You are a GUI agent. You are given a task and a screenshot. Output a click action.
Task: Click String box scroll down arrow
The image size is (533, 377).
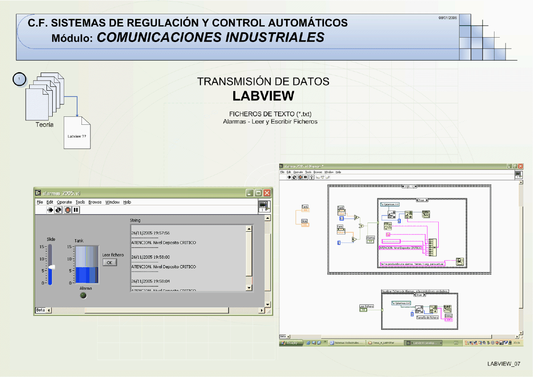pyautogui.click(x=249, y=288)
